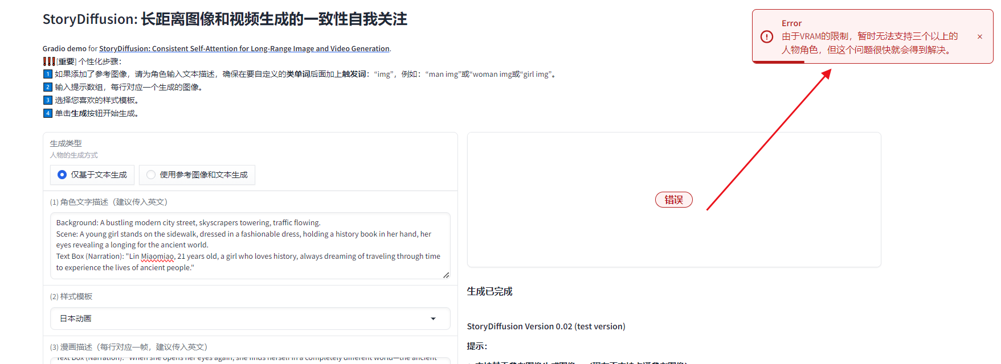1001x364 pixels.
Task: Click the step 3 numbered icon
Action: click(48, 100)
